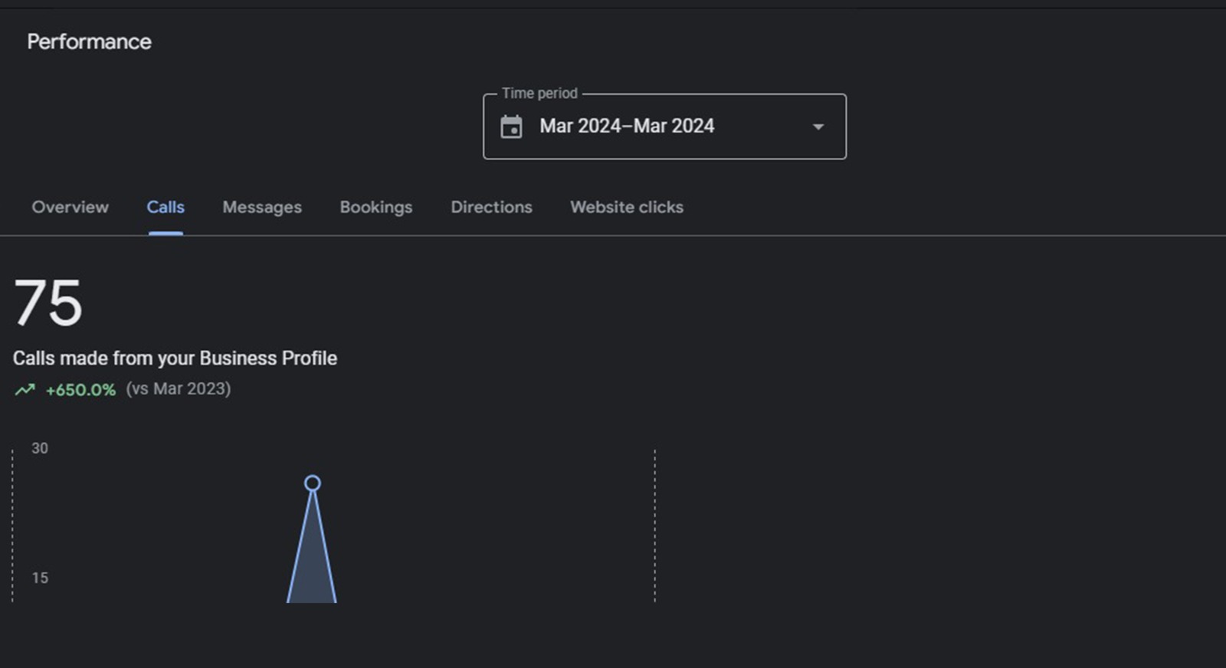Click the shaded blue spike in chart
The image size is (1226, 668).
tap(312, 567)
